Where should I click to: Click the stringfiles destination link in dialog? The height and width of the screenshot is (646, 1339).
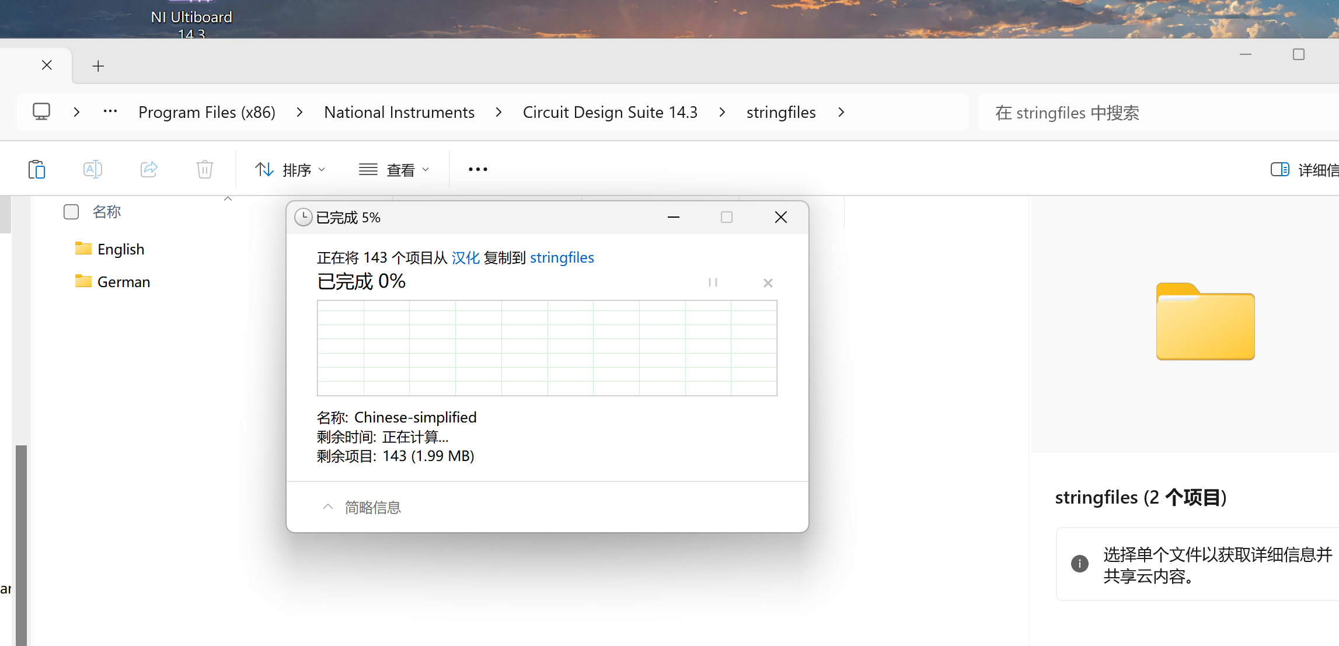(562, 258)
